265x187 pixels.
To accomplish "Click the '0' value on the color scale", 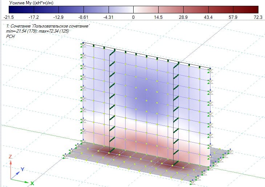I will (x=133, y=17).
